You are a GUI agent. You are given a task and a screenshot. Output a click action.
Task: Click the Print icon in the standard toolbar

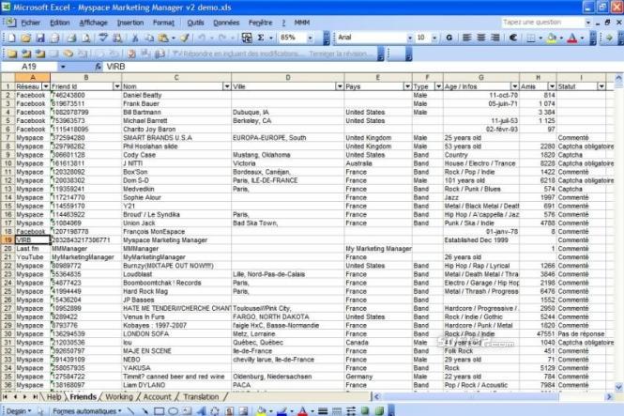71,38
